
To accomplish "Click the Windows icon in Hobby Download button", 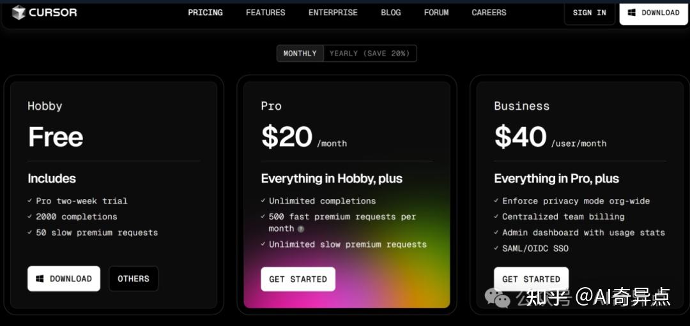I will (x=40, y=279).
